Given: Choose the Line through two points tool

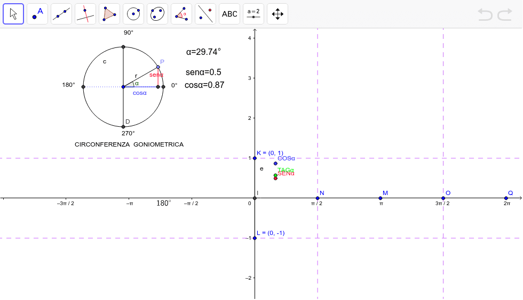Looking at the screenshot, I should pos(61,14).
